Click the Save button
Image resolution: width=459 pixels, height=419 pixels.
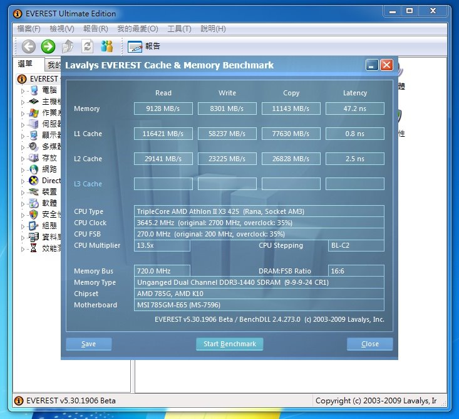click(89, 344)
